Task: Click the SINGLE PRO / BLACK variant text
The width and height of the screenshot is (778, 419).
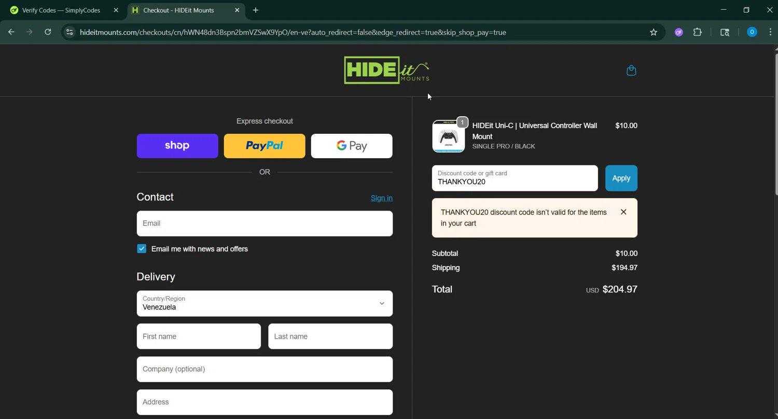Action: coord(504,147)
